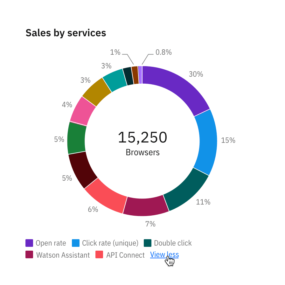This screenshot has height=285, width=285.
Task: Toggle the Double click legend swatch
Action: 148,243
